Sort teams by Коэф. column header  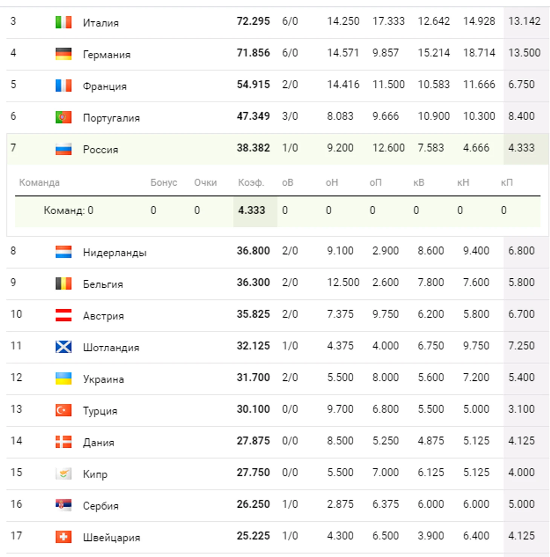point(251,183)
